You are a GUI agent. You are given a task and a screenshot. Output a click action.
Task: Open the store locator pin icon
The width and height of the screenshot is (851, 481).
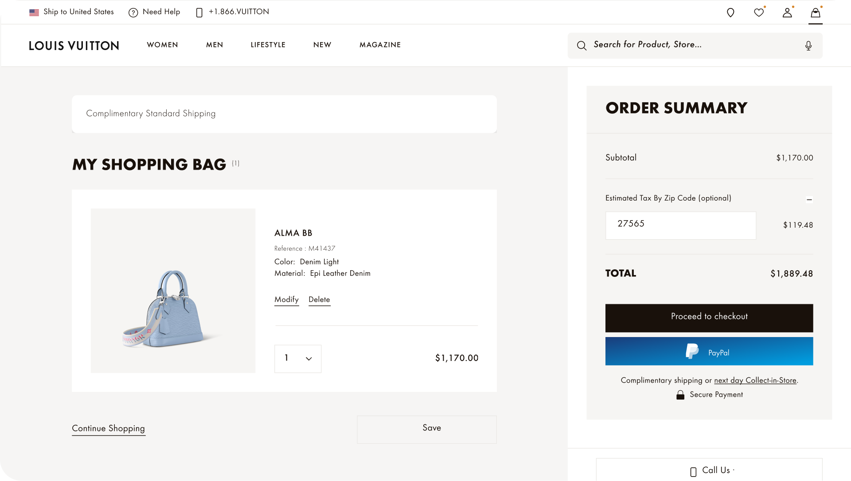coord(730,13)
